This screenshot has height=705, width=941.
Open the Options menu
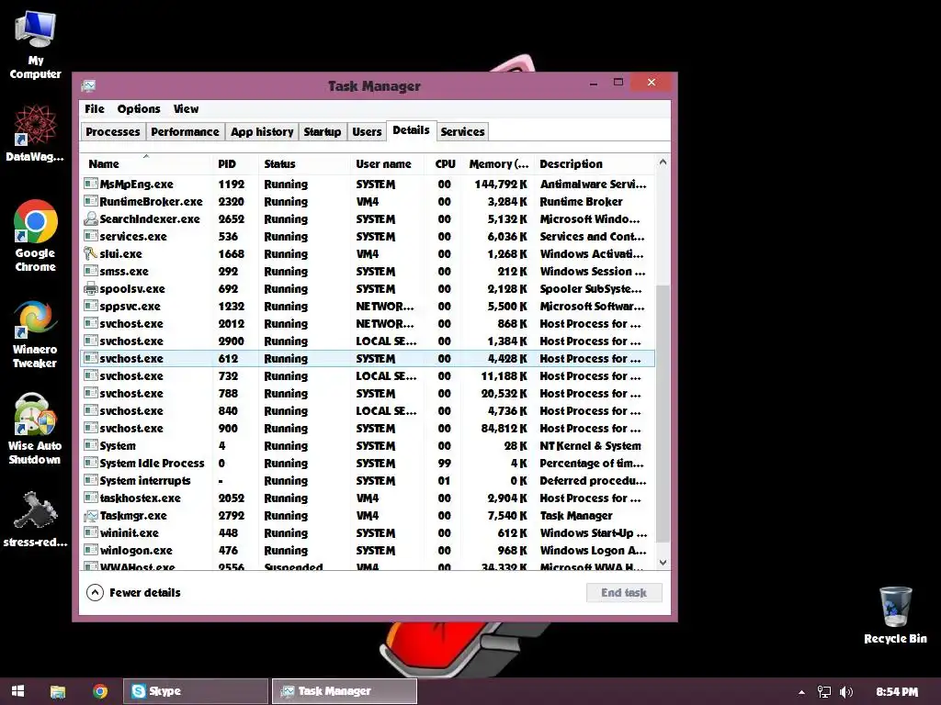coord(139,108)
